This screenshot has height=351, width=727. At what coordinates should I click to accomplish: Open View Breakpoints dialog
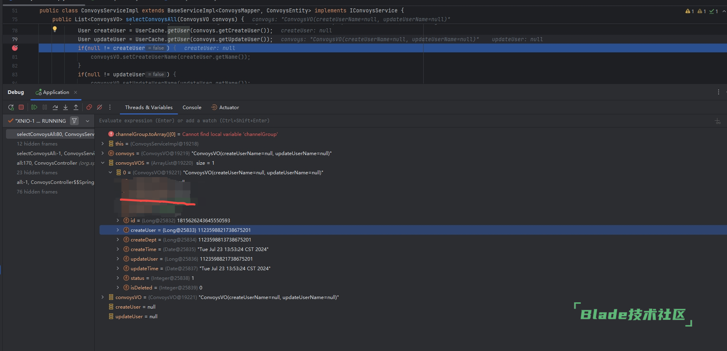coord(89,107)
